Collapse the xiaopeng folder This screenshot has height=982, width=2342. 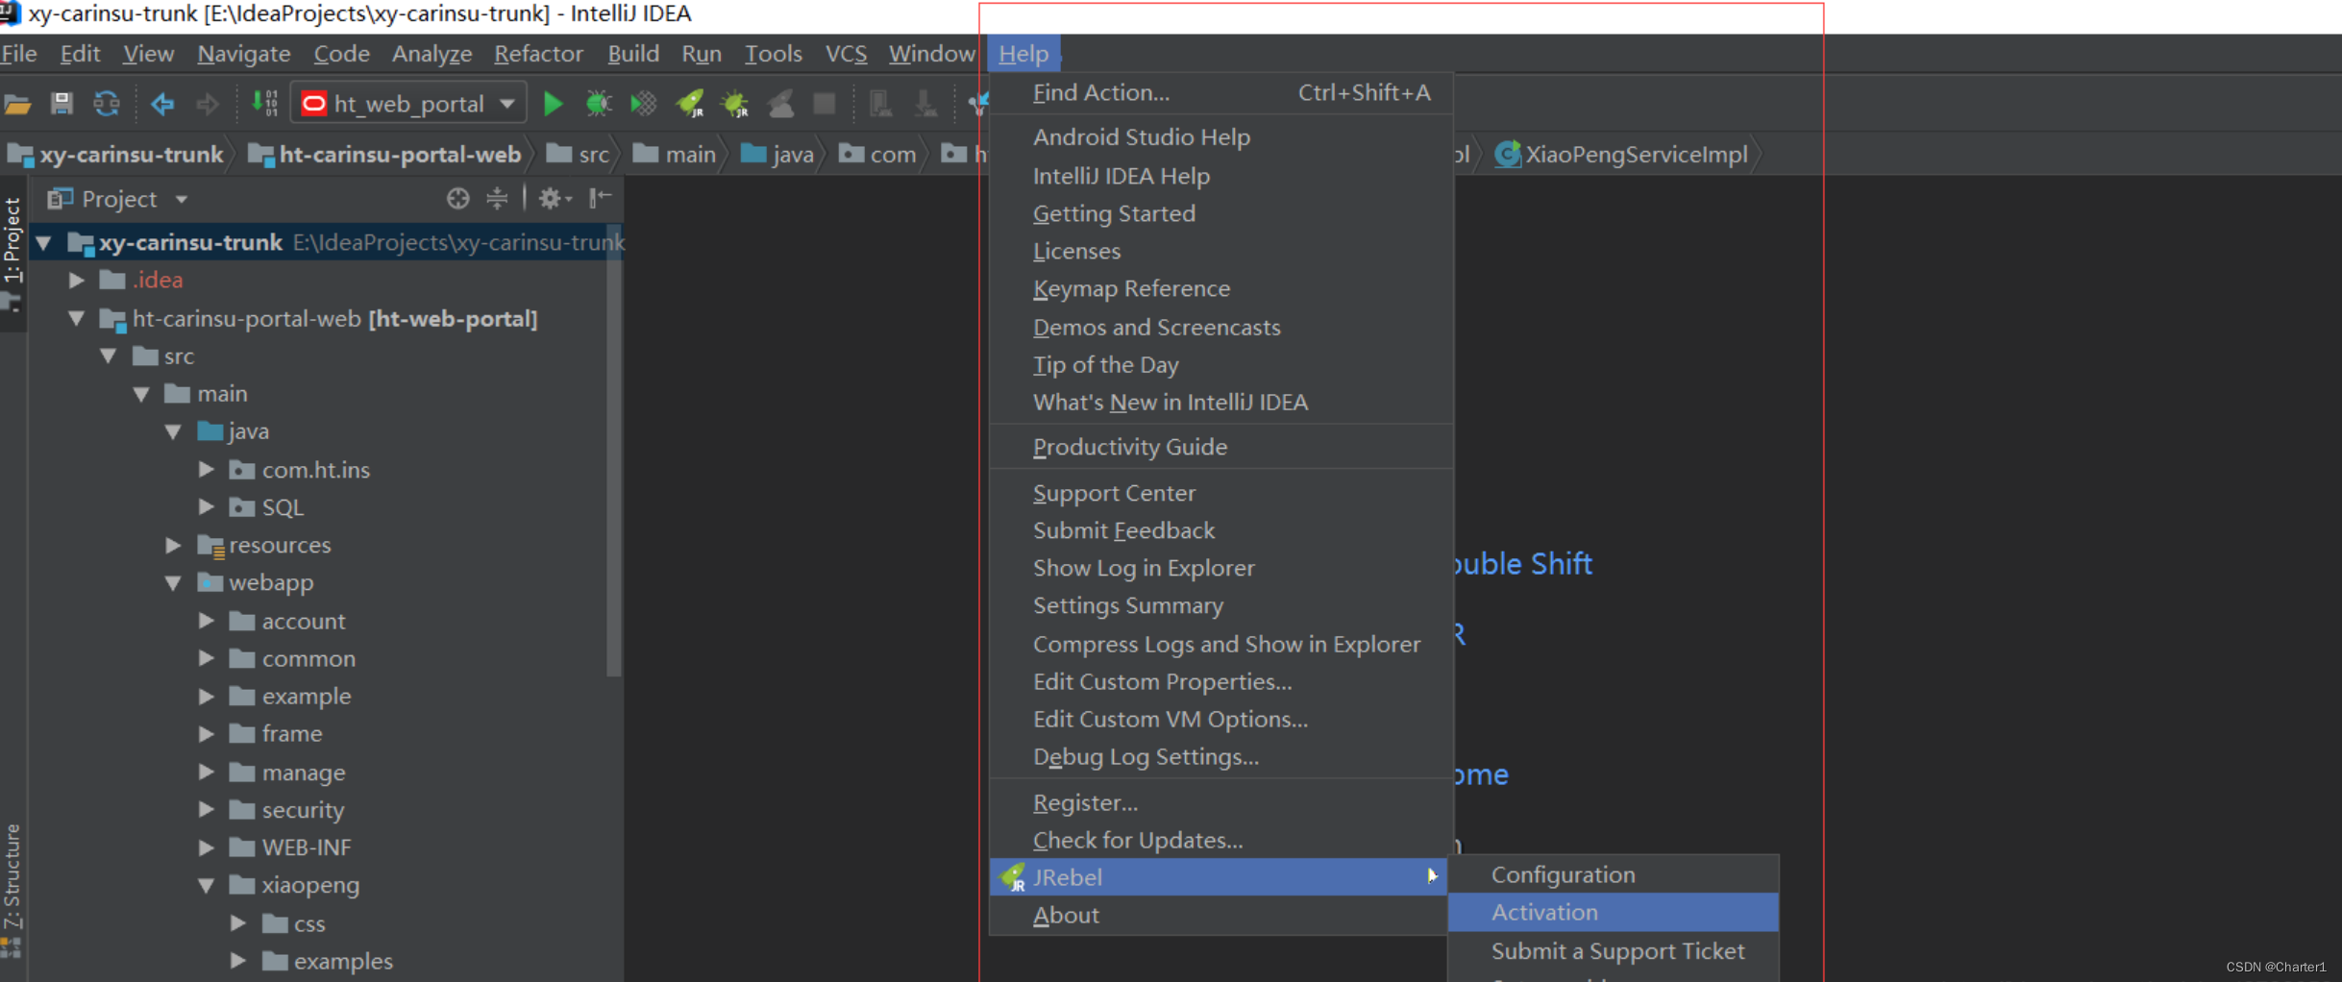tap(207, 885)
